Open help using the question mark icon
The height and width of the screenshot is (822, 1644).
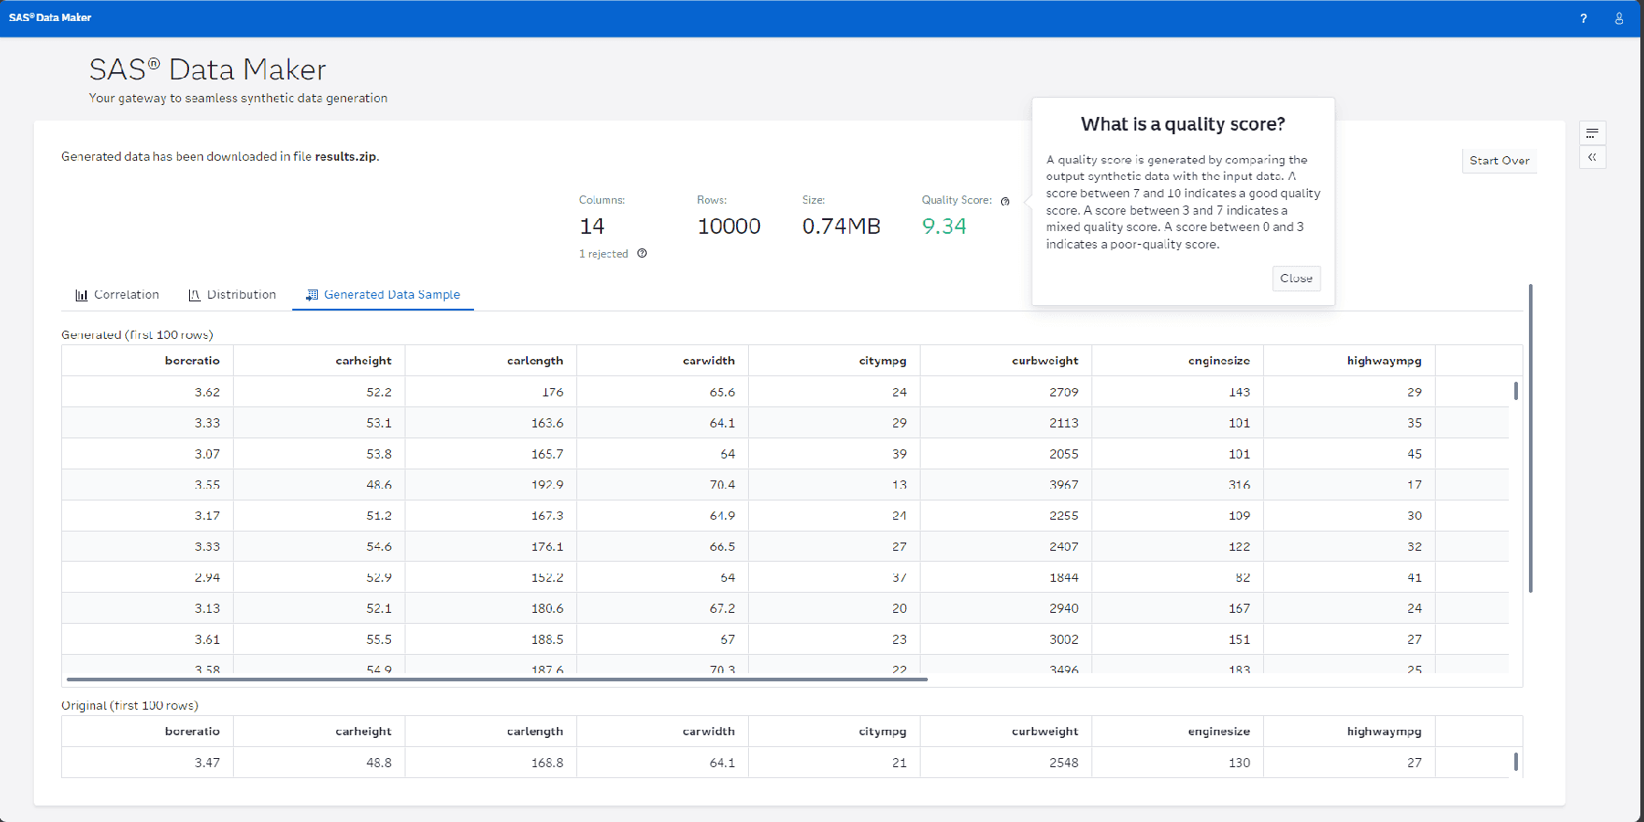pos(1584,17)
